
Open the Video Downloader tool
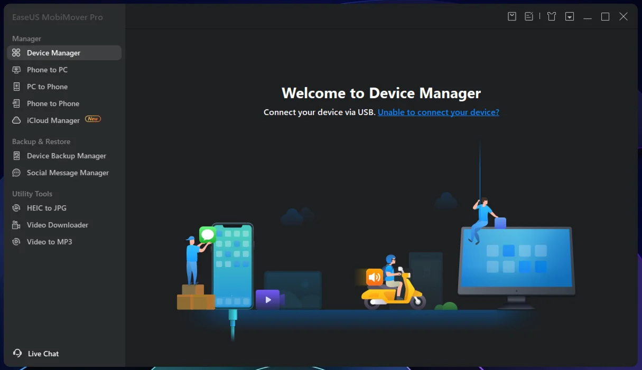64,225
